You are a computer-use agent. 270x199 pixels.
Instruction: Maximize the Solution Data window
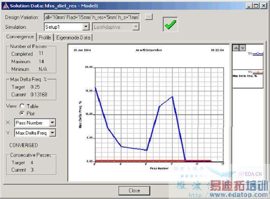(256, 6)
